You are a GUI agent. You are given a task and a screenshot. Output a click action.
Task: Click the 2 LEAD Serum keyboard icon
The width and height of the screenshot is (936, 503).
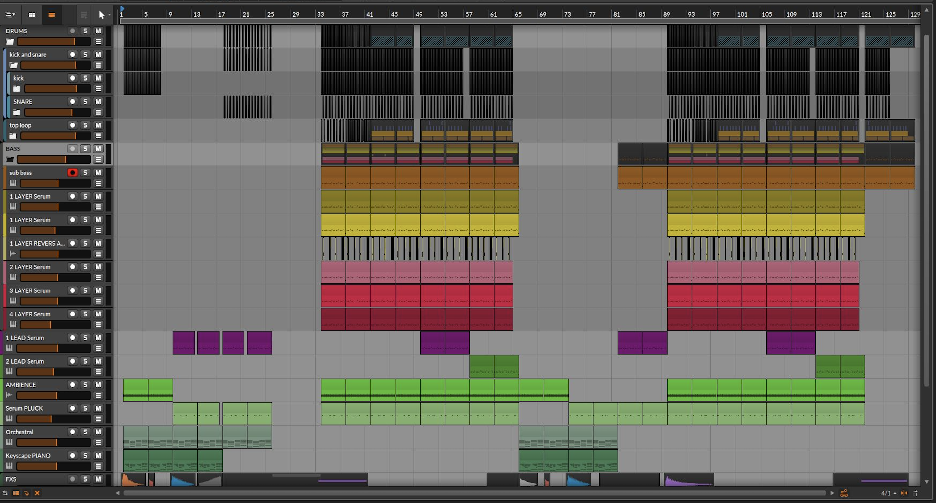click(9, 371)
